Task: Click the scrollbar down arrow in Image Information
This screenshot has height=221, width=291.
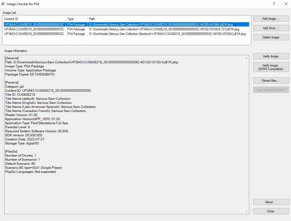Action: [246, 211]
